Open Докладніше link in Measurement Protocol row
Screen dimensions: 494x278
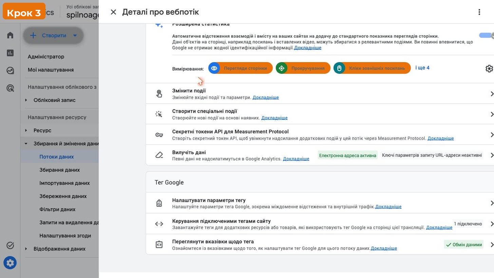441,138
